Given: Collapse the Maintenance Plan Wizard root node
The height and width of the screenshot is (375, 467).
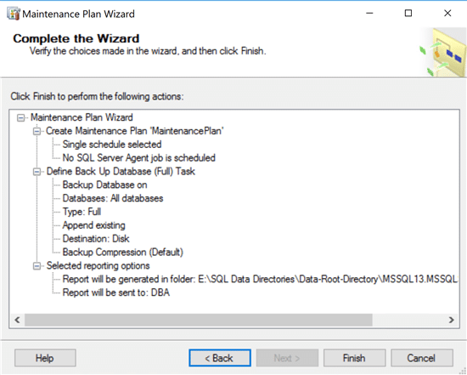Looking at the screenshot, I should tap(20, 118).
